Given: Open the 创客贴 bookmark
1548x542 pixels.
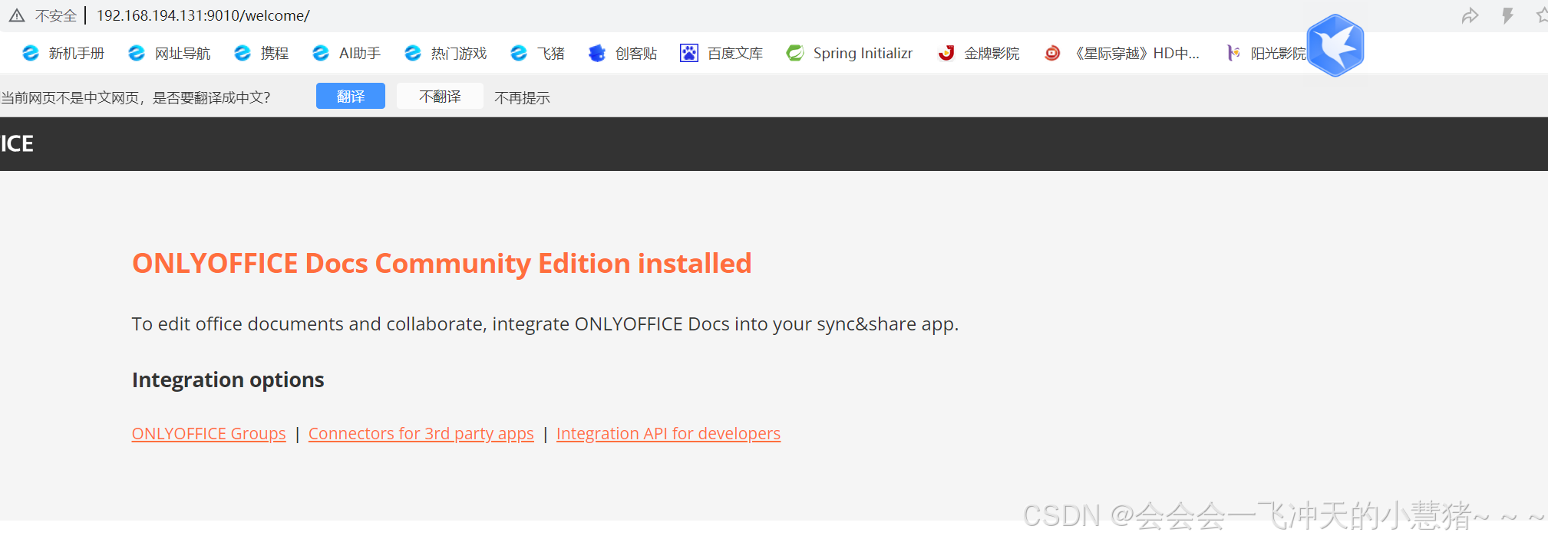Looking at the screenshot, I should (623, 53).
